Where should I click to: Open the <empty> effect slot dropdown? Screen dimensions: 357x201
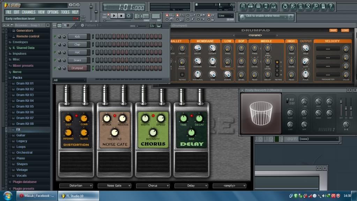coord(229,186)
